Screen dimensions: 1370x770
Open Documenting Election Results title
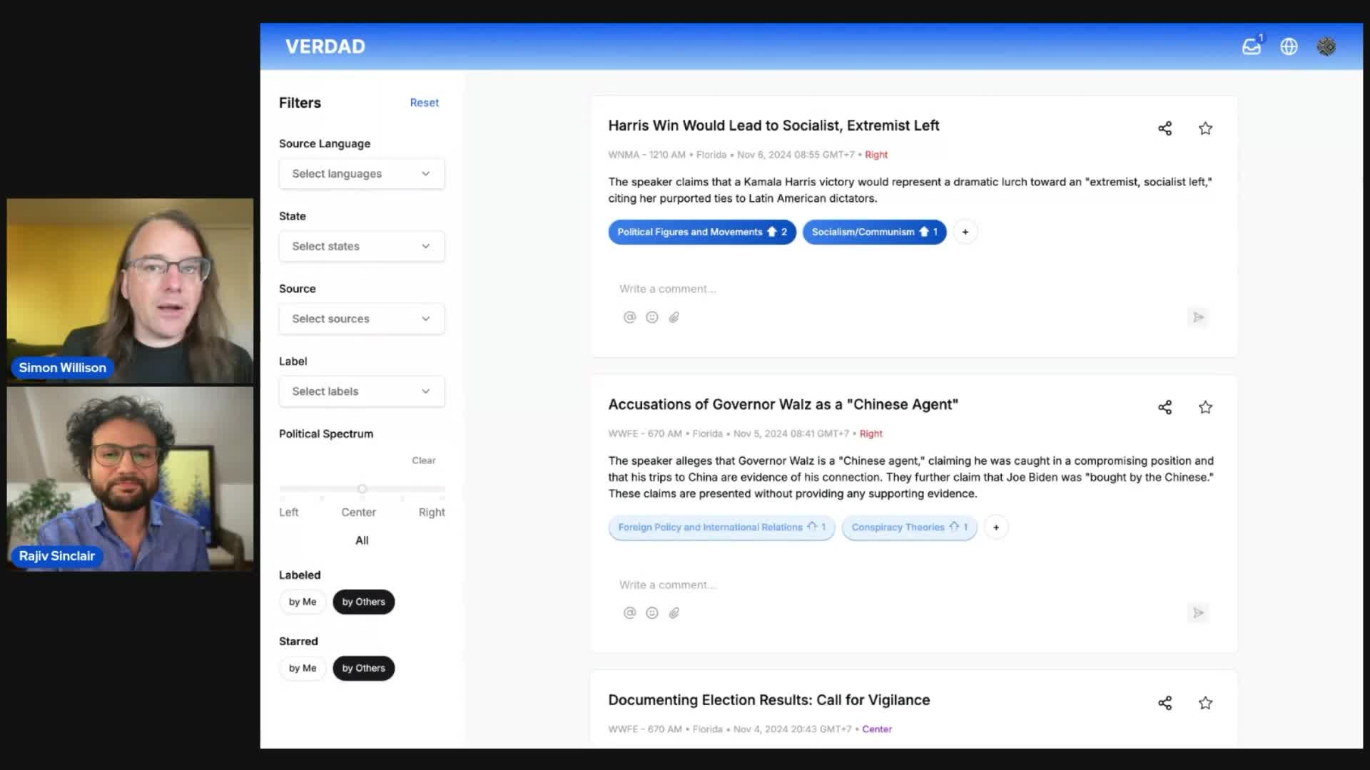click(x=768, y=700)
